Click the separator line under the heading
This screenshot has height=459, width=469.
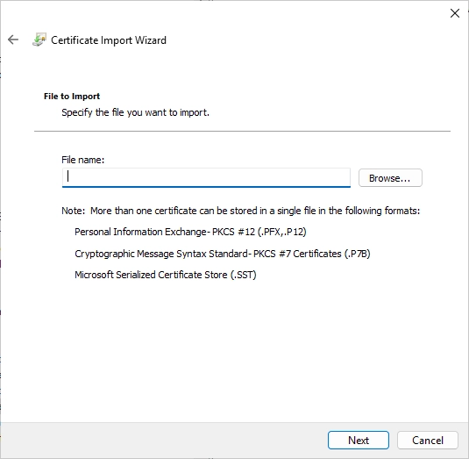pyautogui.click(x=242, y=131)
